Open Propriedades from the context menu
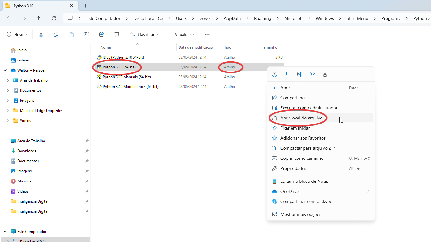The width and height of the screenshot is (431, 242). tap(321, 169)
